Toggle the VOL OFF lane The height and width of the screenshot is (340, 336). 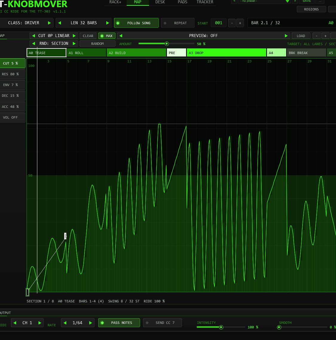tap(12, 117)
